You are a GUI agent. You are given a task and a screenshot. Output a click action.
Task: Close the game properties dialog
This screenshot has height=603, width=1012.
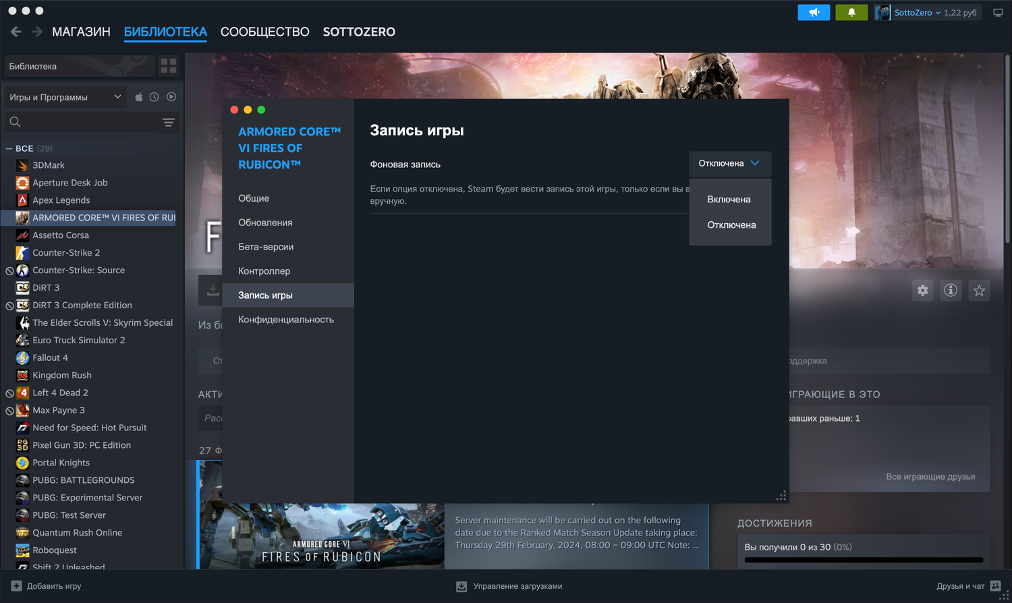pos(234,110)
